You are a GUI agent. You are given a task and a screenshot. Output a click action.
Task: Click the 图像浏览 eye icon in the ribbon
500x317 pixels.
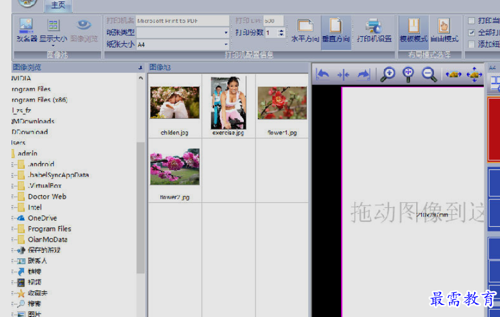pyautogui.click(x=84, y=30)
